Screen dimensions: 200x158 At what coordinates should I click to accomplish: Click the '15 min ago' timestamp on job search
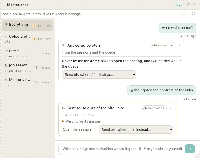[42, 68]
